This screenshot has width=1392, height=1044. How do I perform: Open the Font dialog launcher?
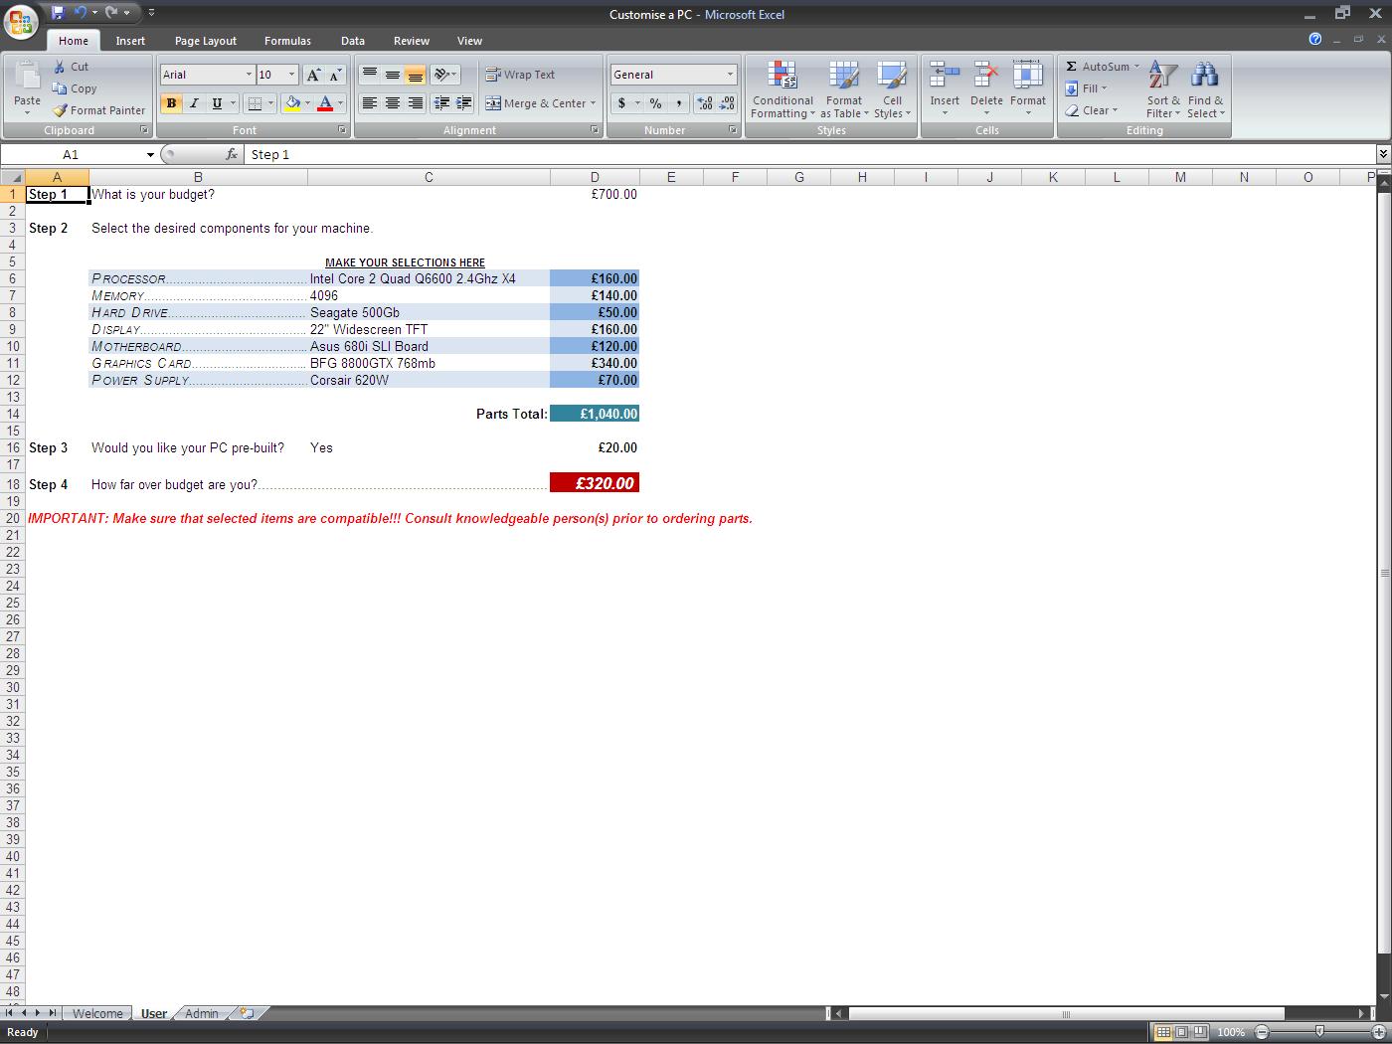point(343,130)
